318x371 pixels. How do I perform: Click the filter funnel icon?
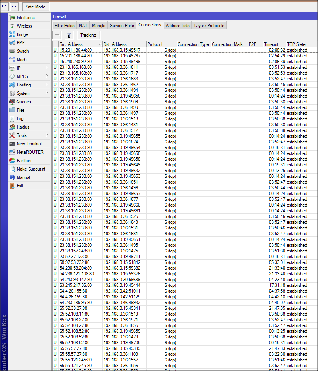(69, 35)
